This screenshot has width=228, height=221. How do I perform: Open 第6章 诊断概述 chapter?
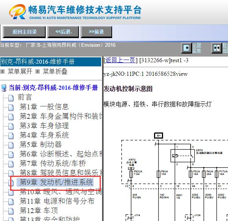point(61,154)
